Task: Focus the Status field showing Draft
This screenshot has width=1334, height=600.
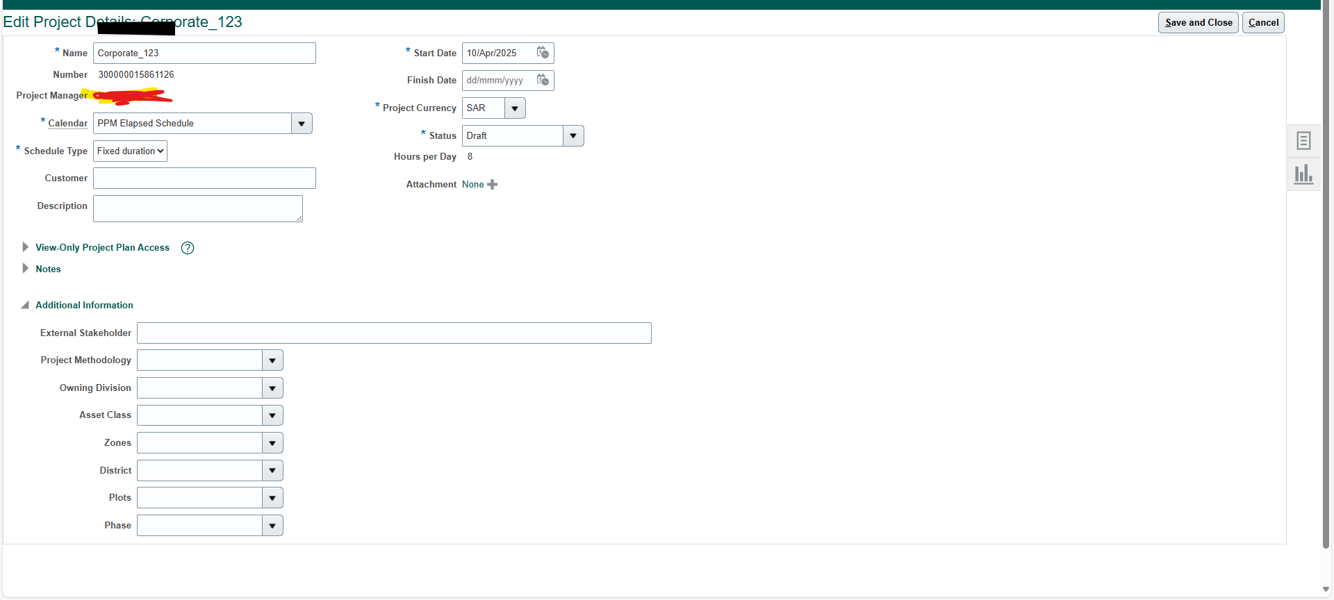Action: [x=513, y=136]
